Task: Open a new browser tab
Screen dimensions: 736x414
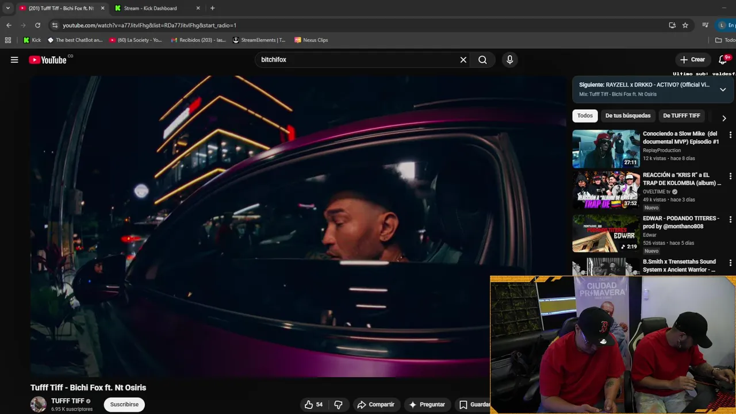Action: [x=212, y=8]
